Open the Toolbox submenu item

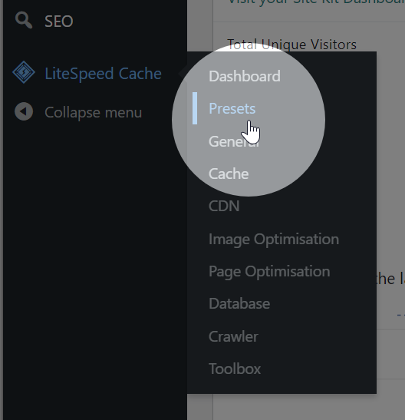(x=235, y=369)
